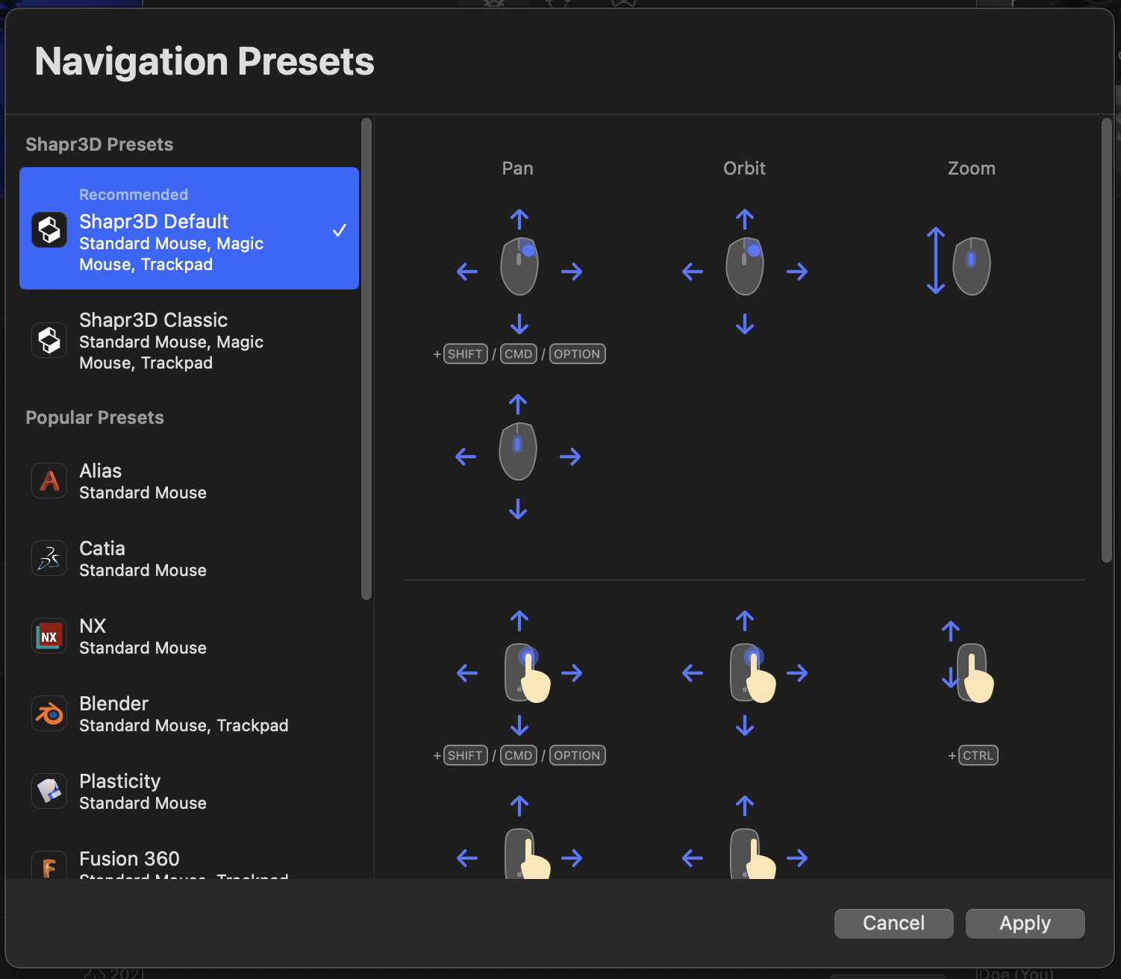Click the Orbit Magic Mouse highlighted finger icon
The image size is (1121, 979).
(752, 673)
